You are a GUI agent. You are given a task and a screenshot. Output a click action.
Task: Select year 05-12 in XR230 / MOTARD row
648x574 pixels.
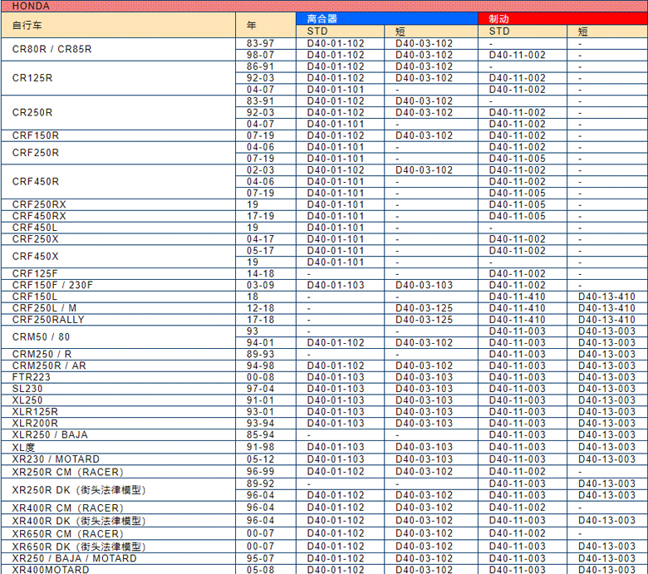(260, 459)
